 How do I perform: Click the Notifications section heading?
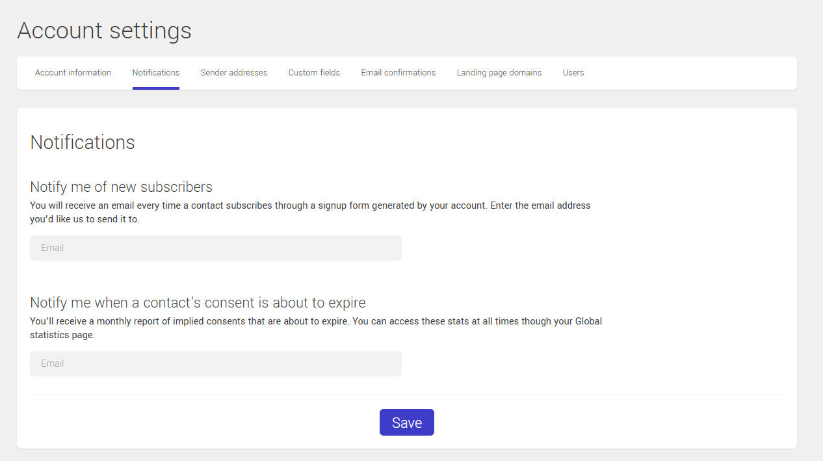tap(82, 142)
